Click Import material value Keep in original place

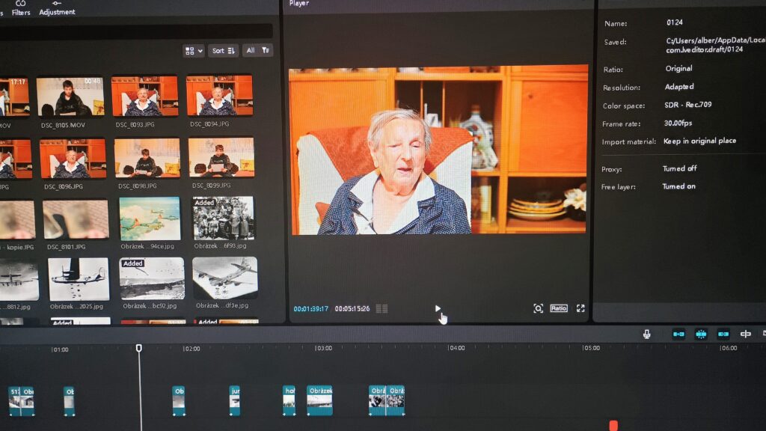point(699,141)
